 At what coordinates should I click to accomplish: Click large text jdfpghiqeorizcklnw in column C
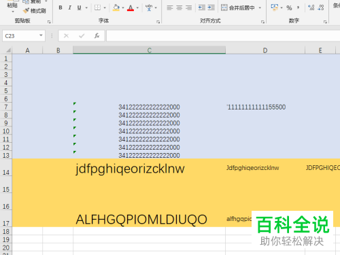[130, 169]
